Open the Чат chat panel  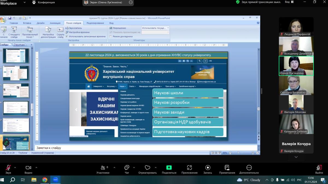coord(127,168)
